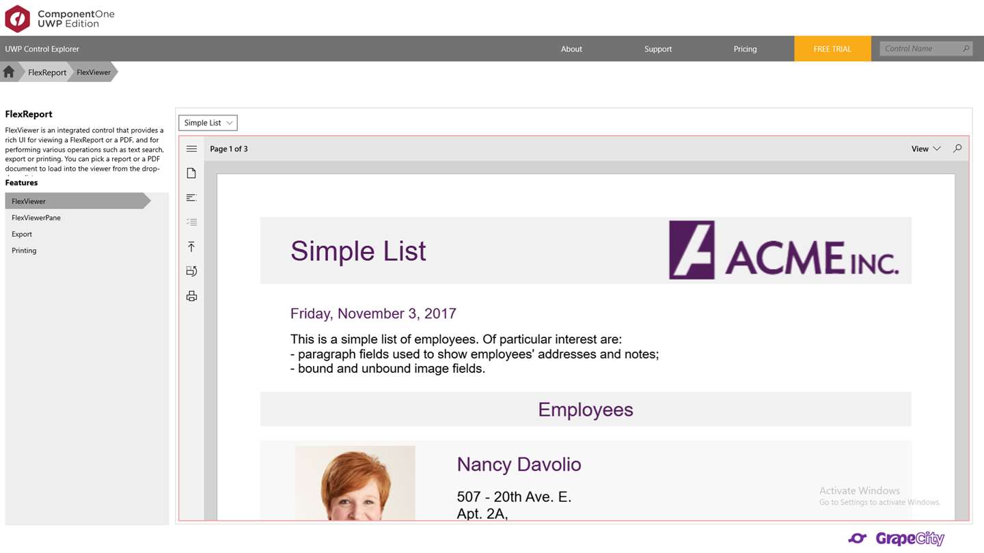Click the GrapeCity logo

point(896,539)
